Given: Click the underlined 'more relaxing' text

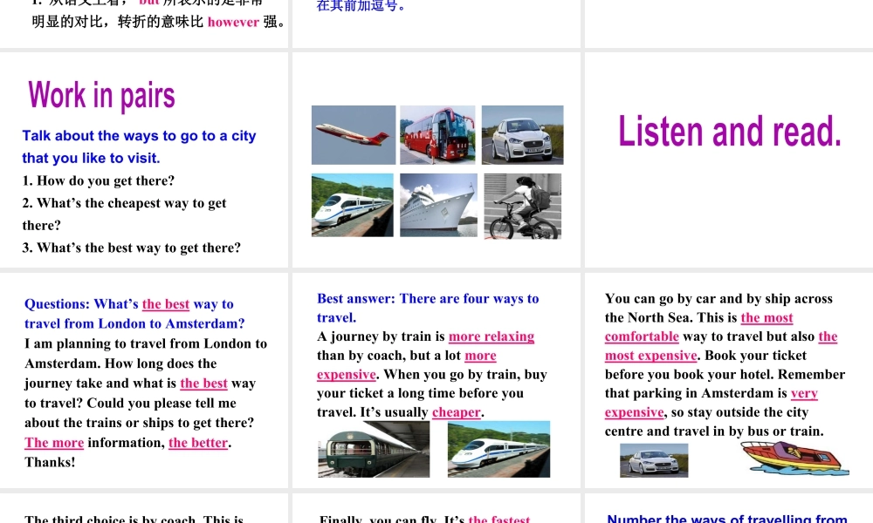Looking at the screenshot, I should click(x=491, y=336).
